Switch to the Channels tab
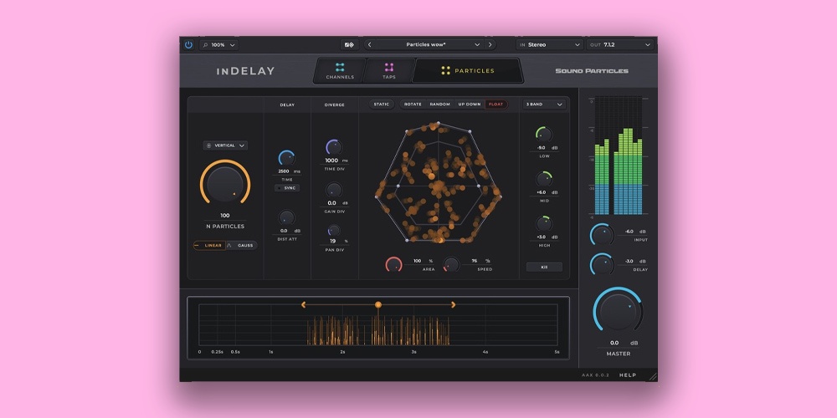This screenshot has width=837, height=418. [340, 71]
